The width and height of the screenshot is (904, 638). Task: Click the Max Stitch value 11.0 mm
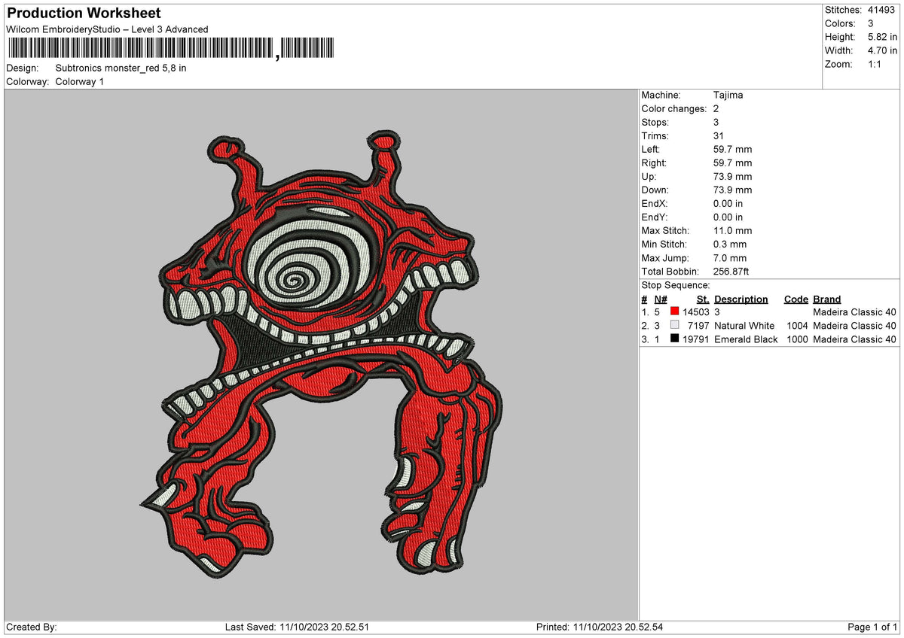click(x=732, y=231)
